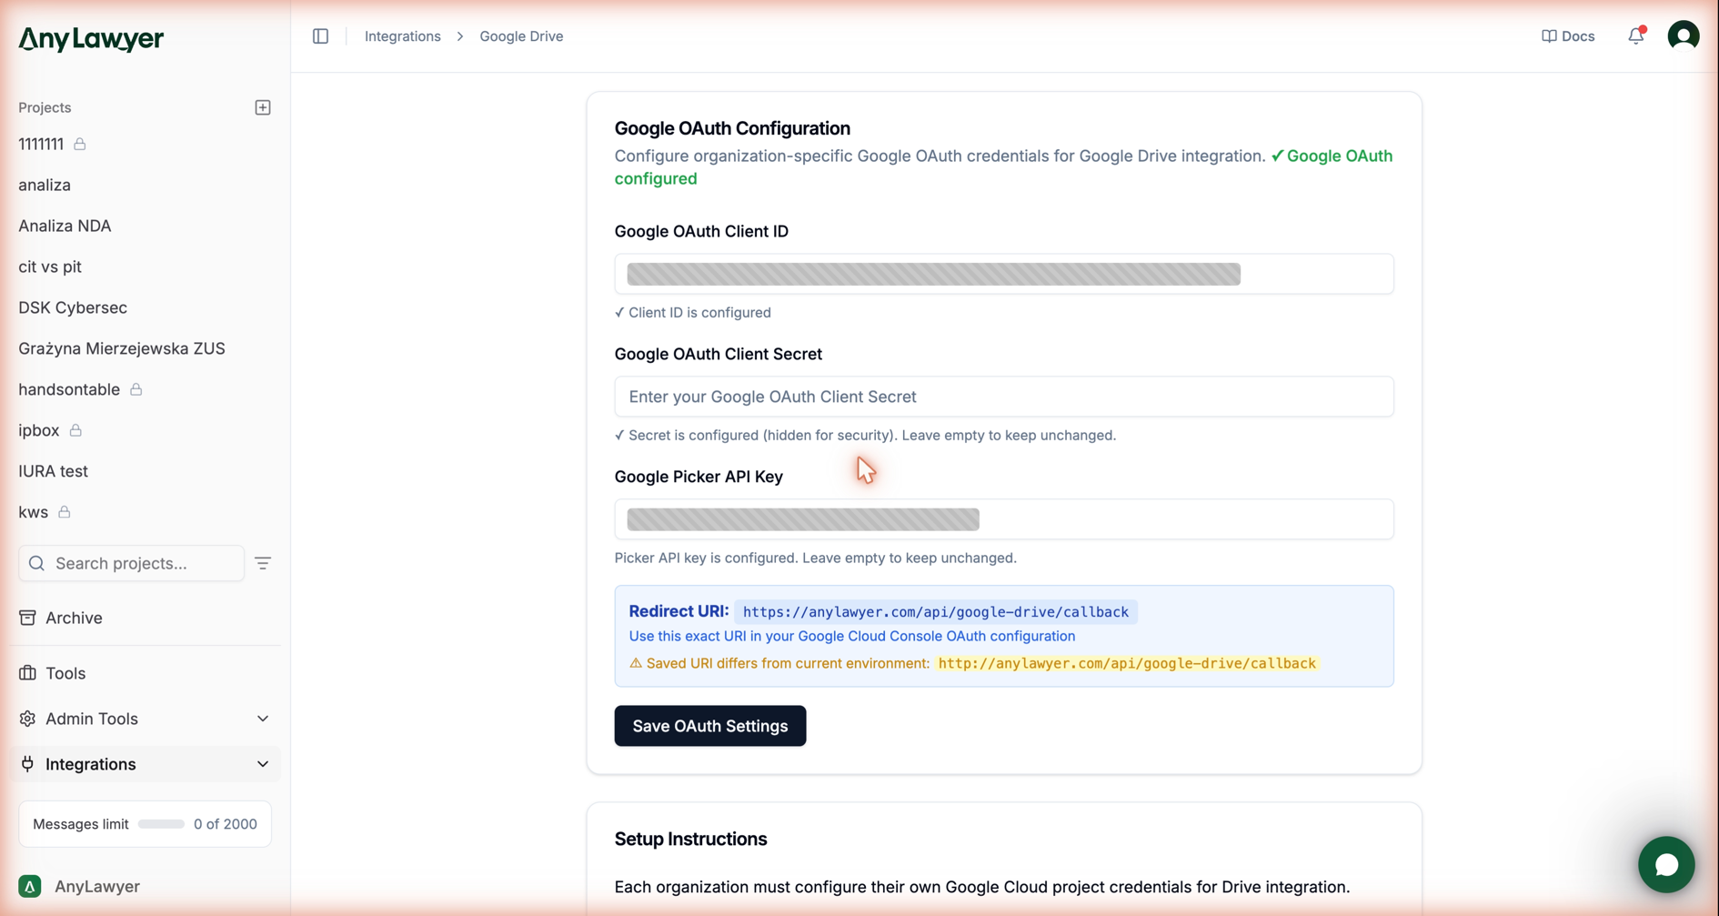Image resolution: width=1719 pixels, height=916 pixels.
Task: Open project handsontable
Action: tap(69, 389)
